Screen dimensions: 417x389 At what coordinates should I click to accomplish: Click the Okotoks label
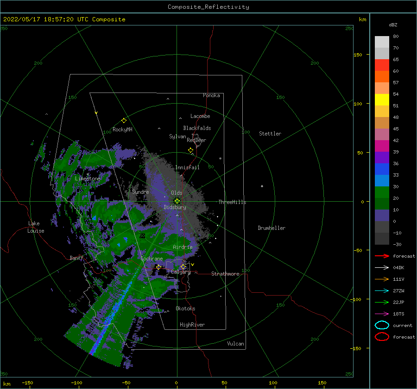186,309
